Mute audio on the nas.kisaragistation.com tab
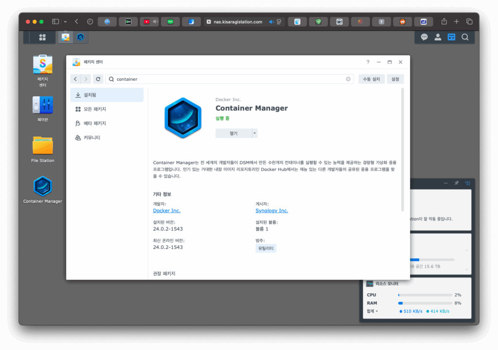498x350 pixels. tap(271, 22)
